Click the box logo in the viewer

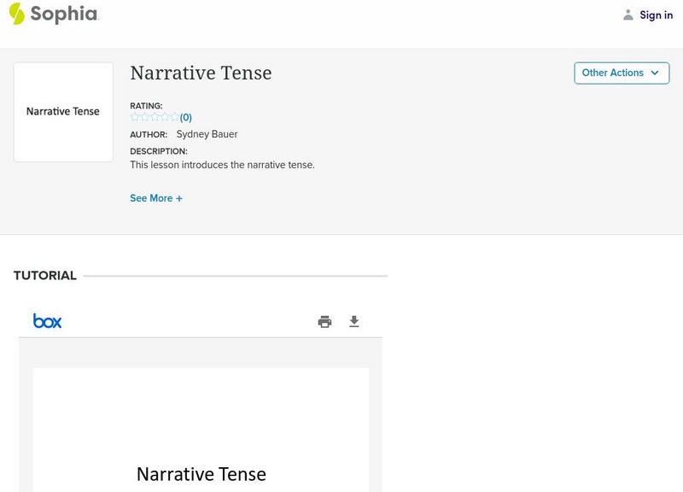[47, 321]
